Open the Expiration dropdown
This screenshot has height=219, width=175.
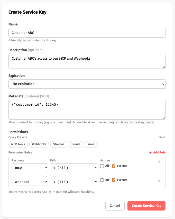tap(87, 84)
